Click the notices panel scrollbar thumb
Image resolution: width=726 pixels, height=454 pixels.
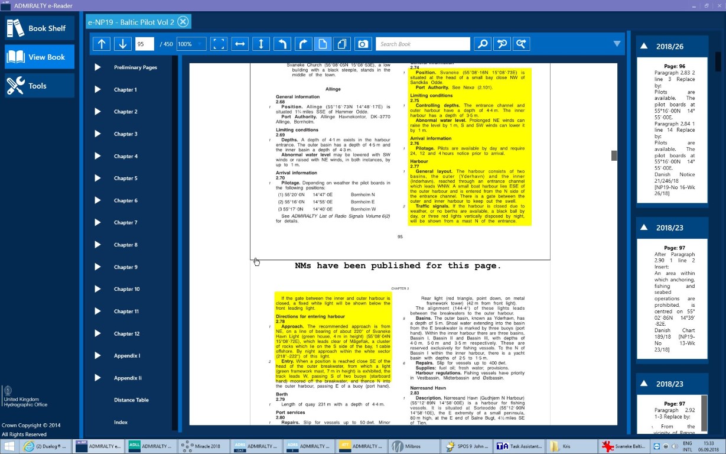pos(718,61)
